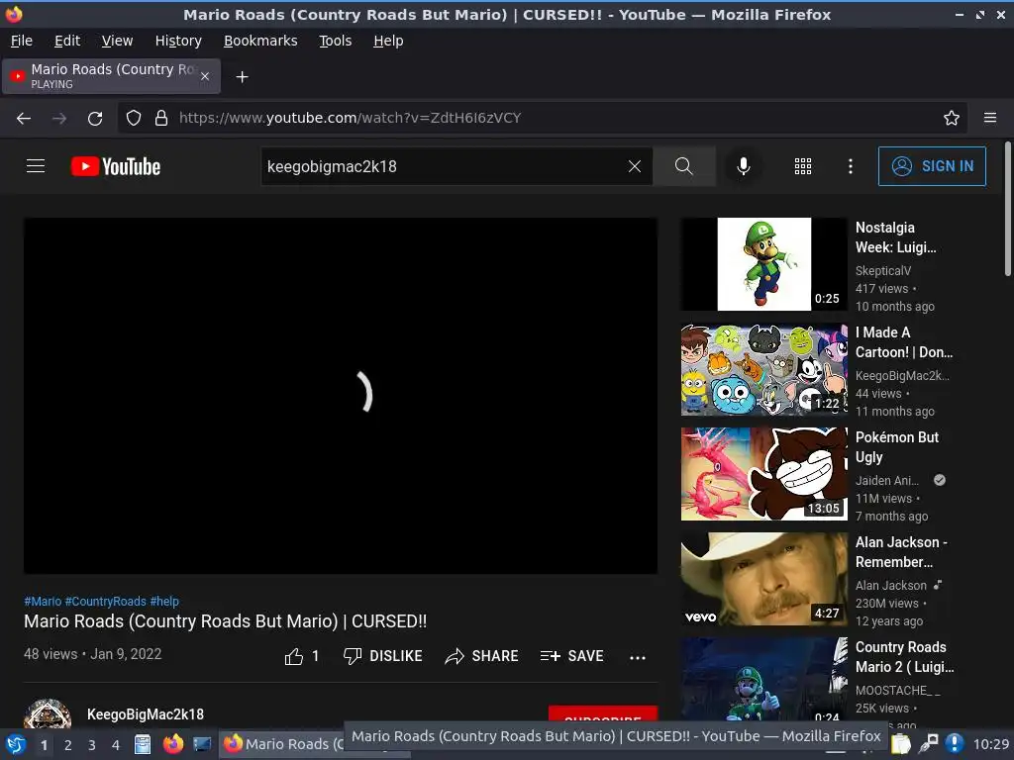The image size is (1014, 760).
Task: Click Jaiden Ani... channel name
Action: (x=886, y=480)
